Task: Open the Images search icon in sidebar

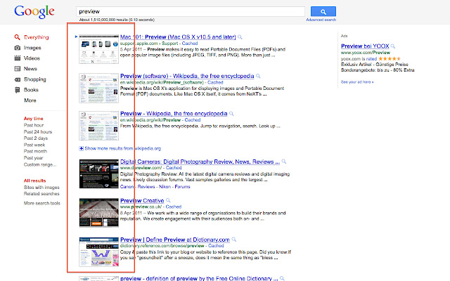Action: coord(17,48)
